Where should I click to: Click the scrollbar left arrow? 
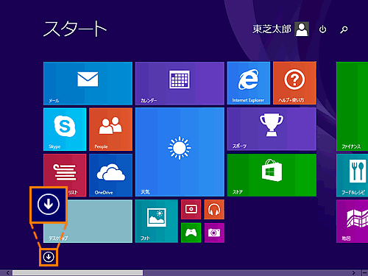pyautogui.click(x=7, y=272)
